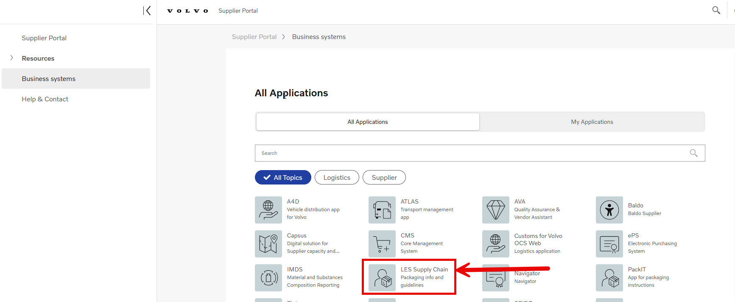The width and height of the screenshot is (735, 302).
Task: Click the Volvo logo
Action: (x=187, y=11)
